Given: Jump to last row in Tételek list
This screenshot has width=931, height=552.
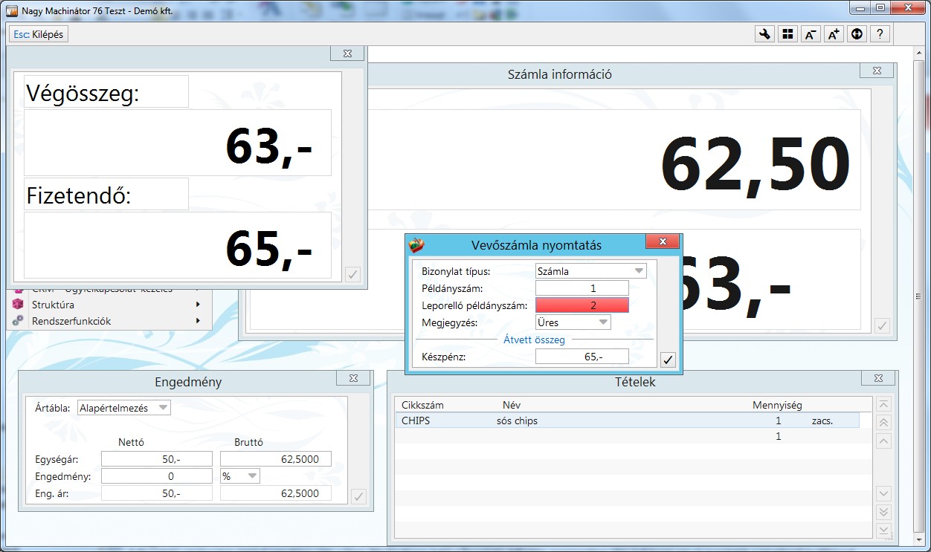Looking at the screenshot, I should (x=883, y=530).
